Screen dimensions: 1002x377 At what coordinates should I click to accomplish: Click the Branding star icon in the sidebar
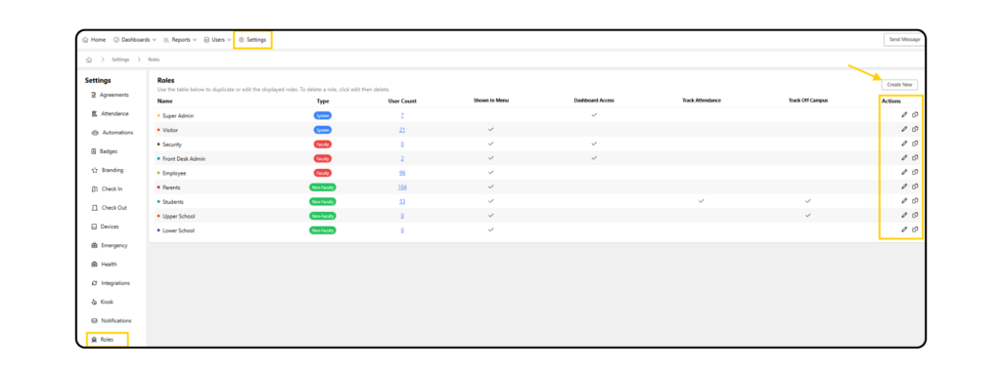(94, 170)
